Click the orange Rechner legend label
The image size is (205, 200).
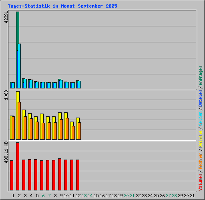(201, 161)
